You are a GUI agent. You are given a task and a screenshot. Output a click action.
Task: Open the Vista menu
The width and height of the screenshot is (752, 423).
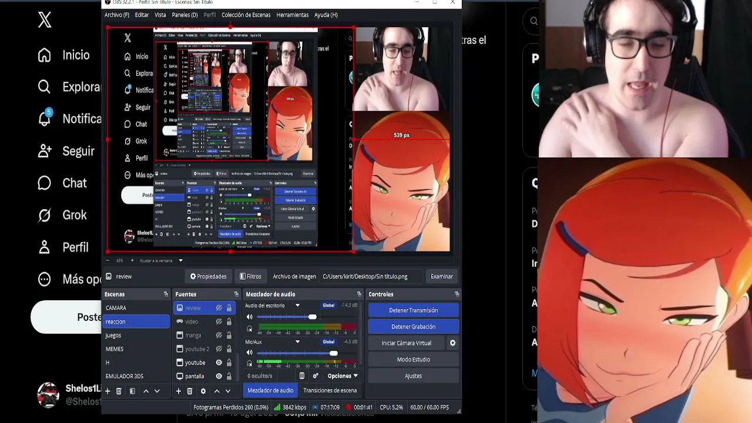[160, 15]
